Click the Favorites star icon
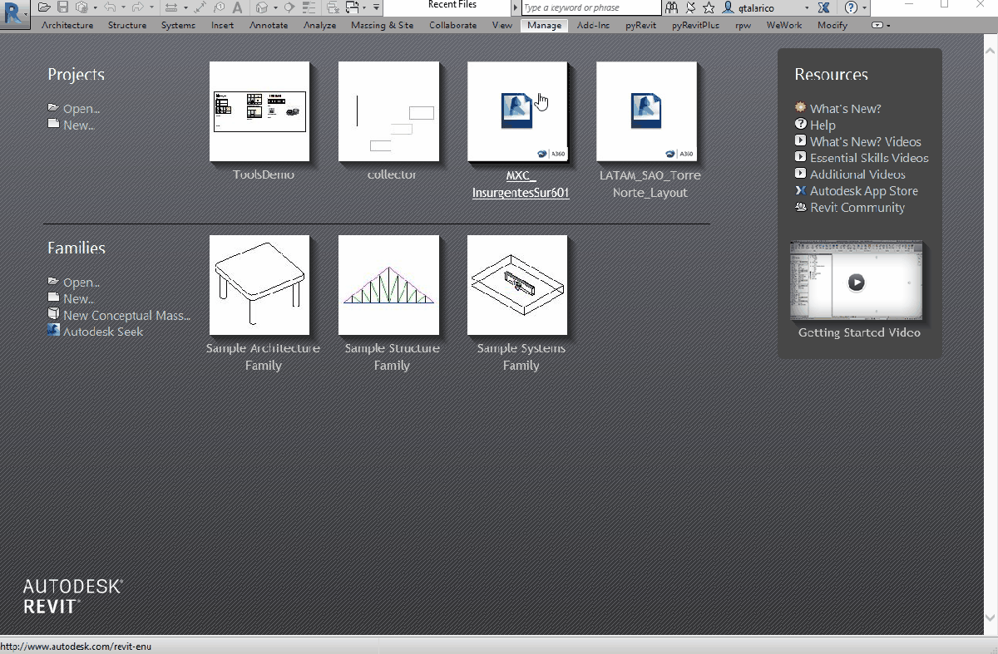The height and width of the screenshot is (654, 998). pyautogui.click(x=709, y=7)
